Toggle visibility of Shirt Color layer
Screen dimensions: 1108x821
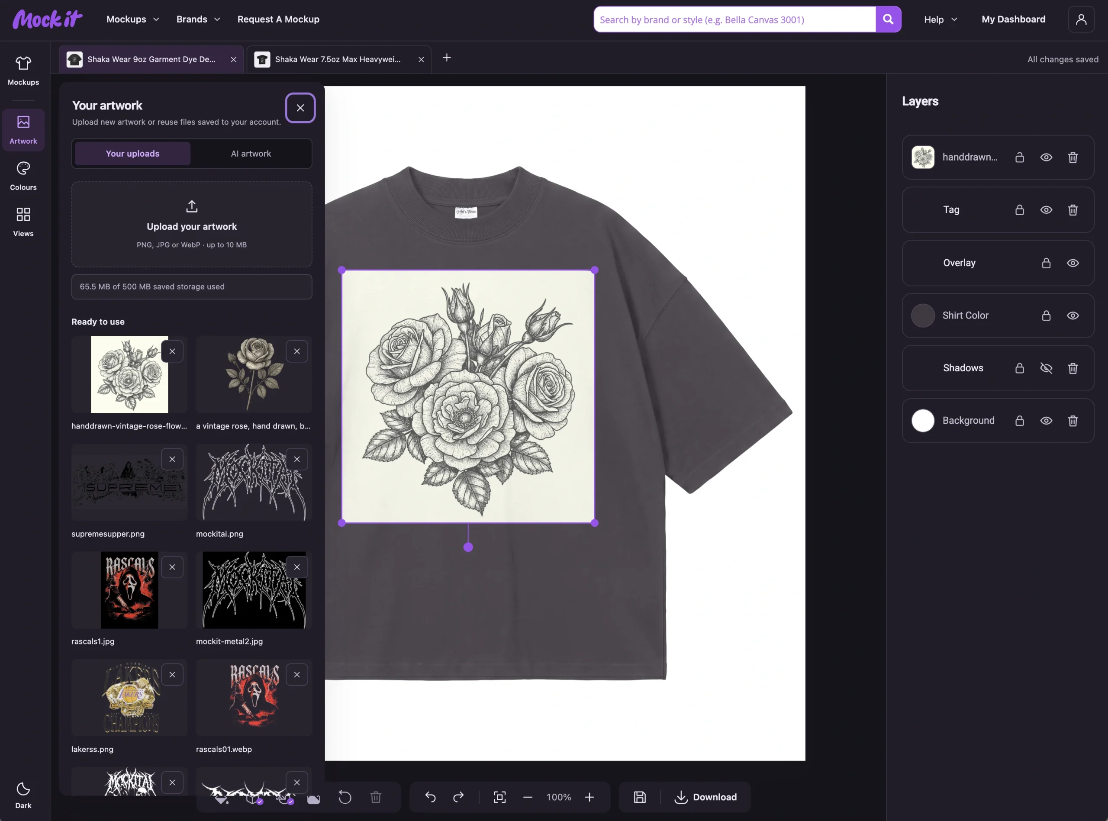tap(1073, 316)
